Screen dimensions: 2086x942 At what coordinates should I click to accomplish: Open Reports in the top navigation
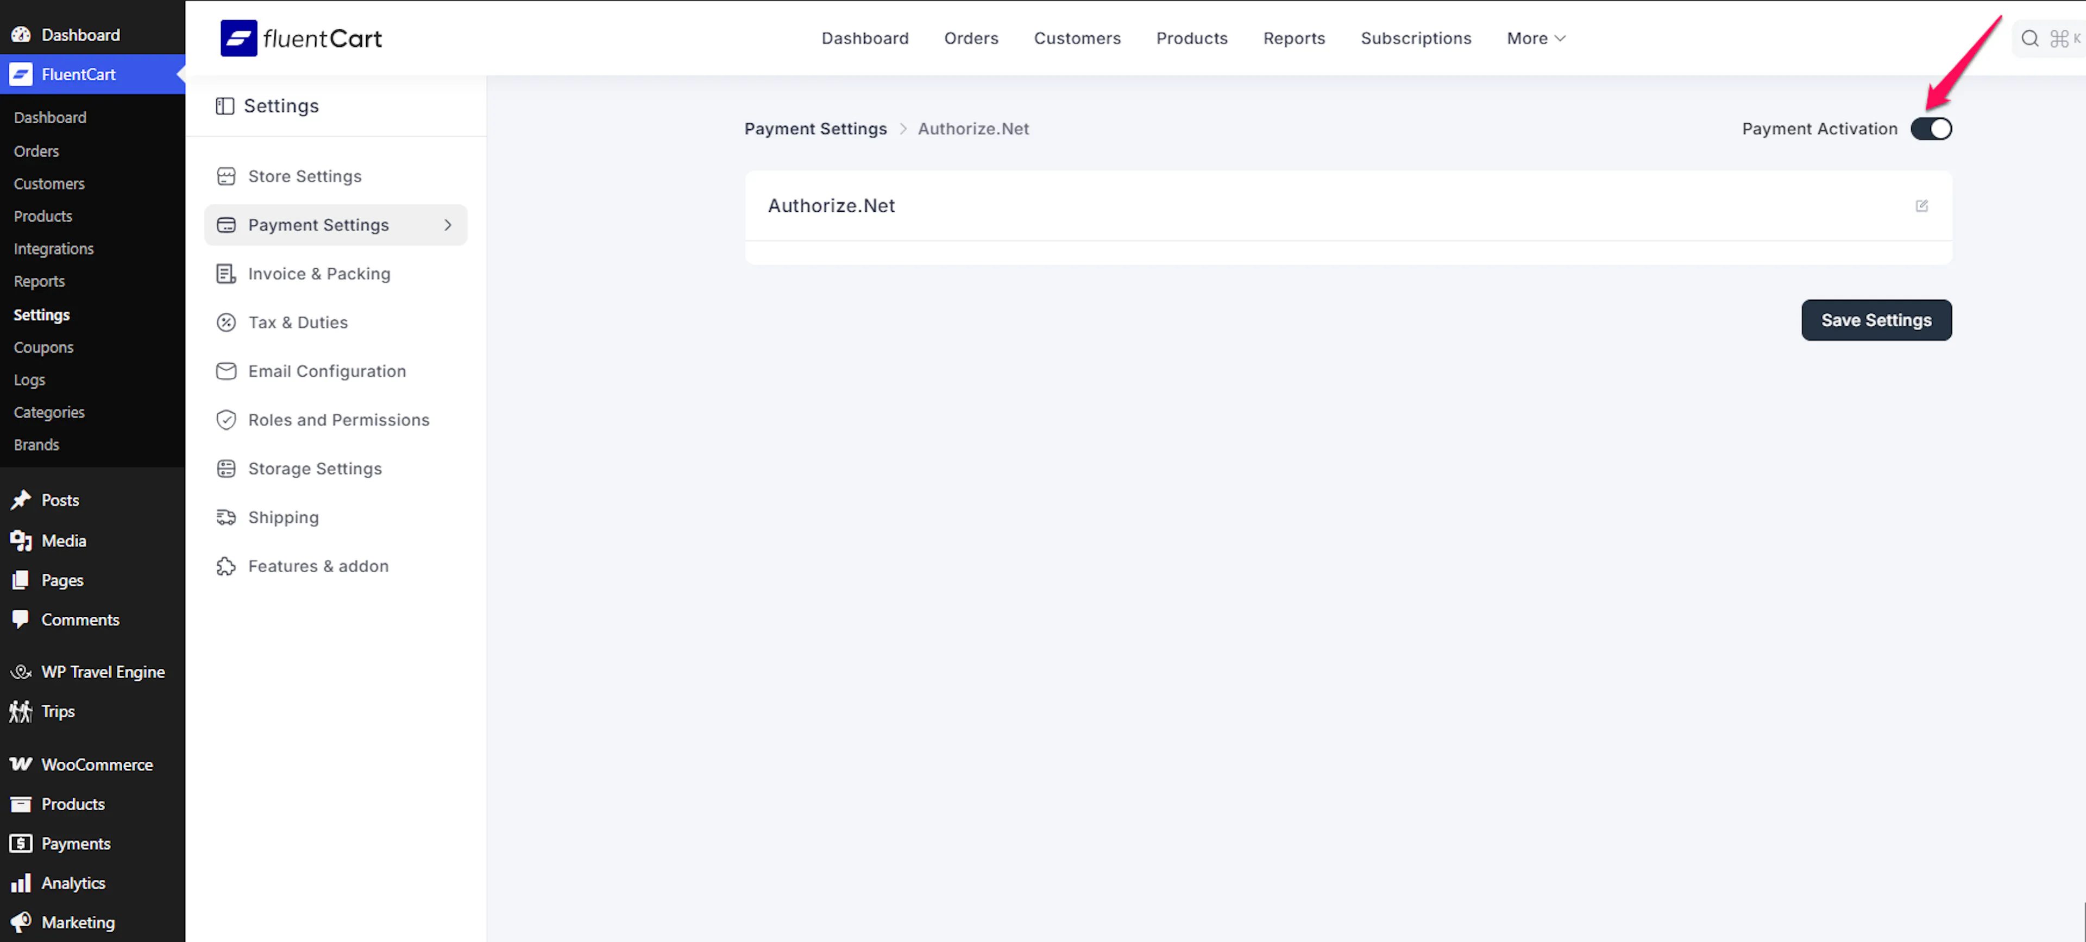1293,38
